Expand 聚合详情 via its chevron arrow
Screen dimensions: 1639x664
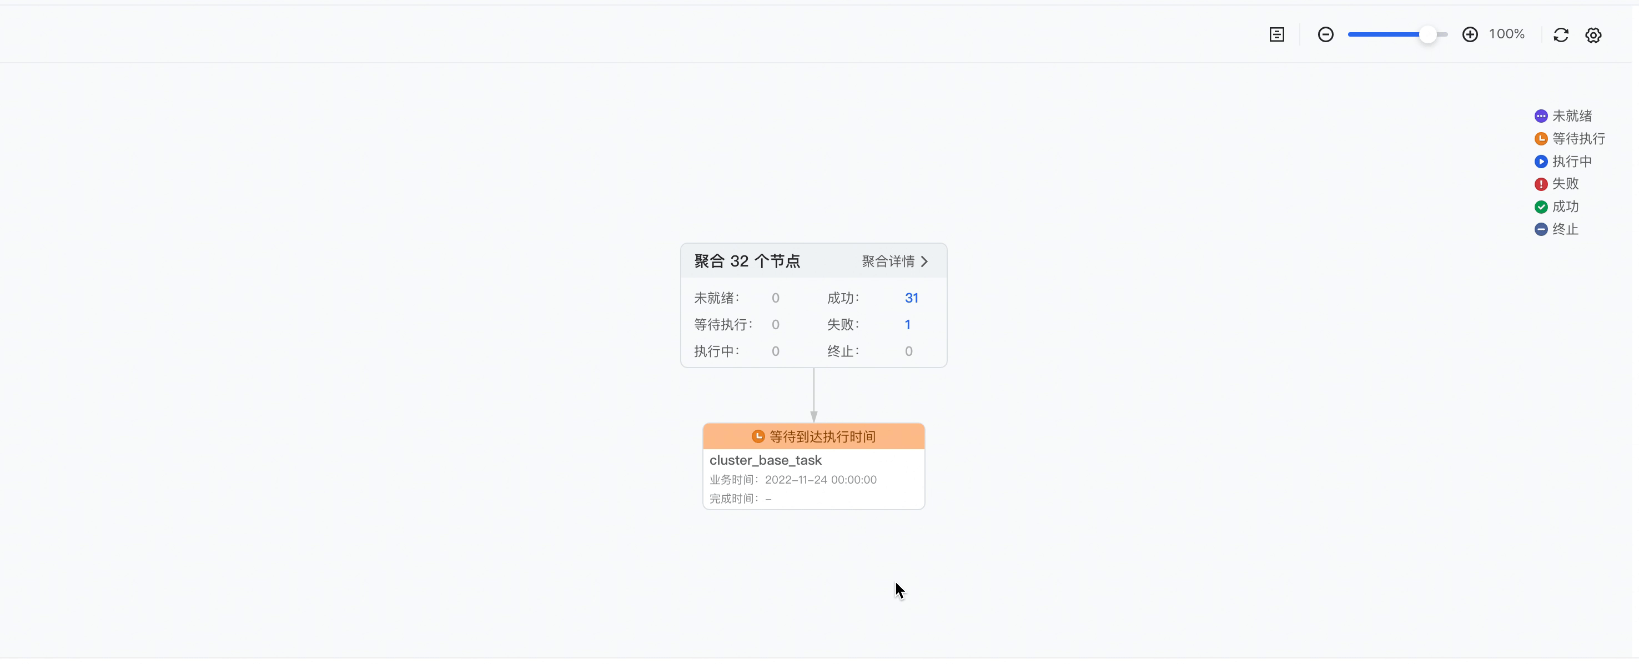tap(924, 261)
